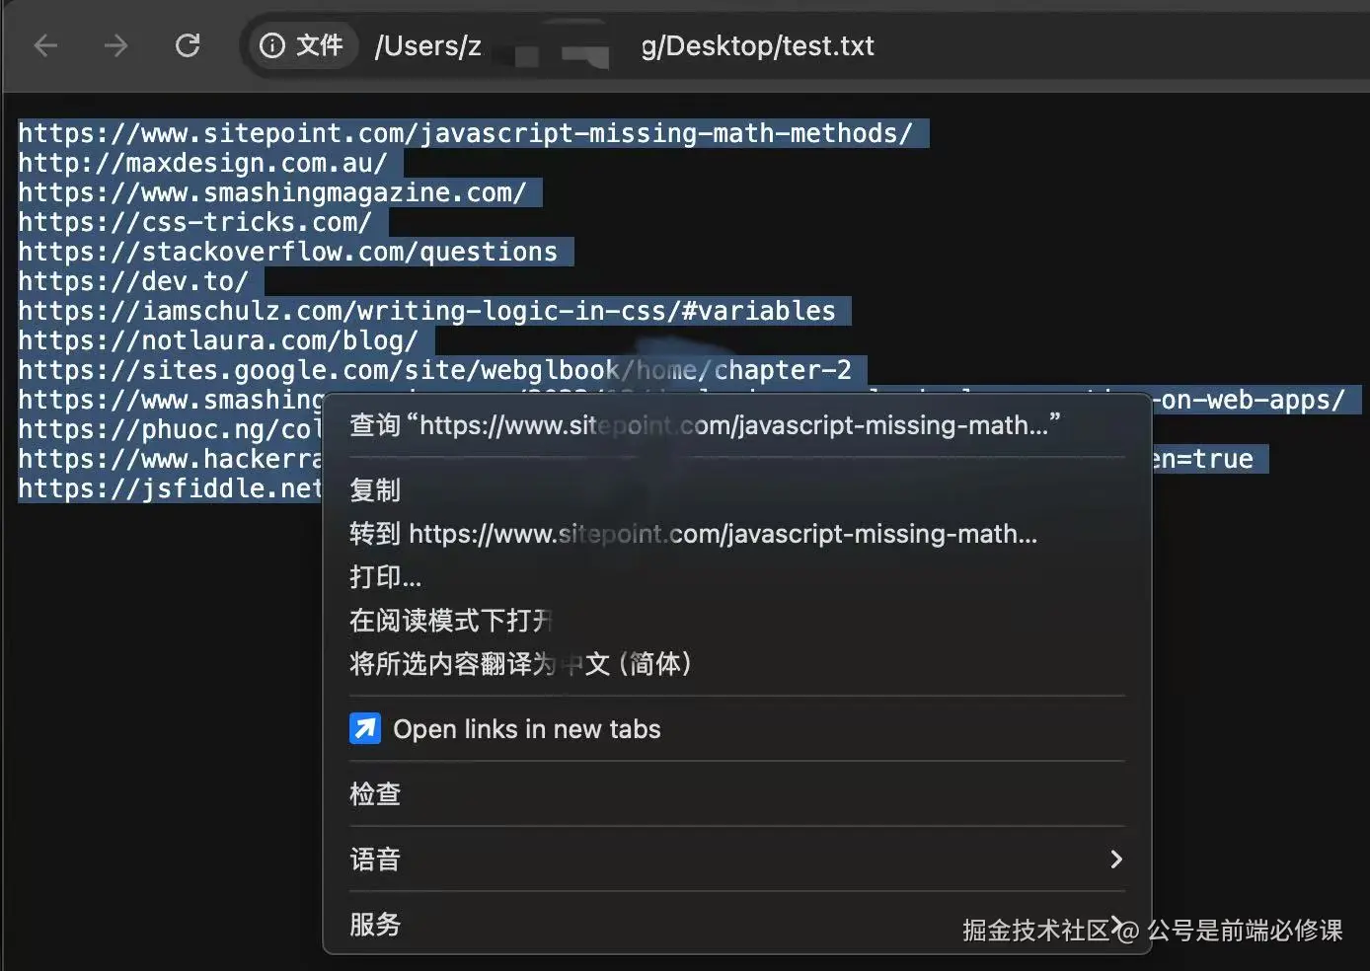Click the https://jsfiddle.net line
Screen dimensions: 1370x971
click(x=170, y=488)
